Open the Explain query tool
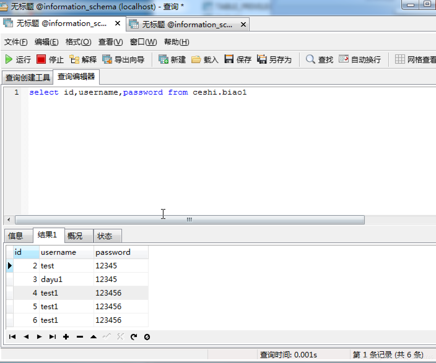The width and height of the screenshot is (436, 363). tap(83, 59)
